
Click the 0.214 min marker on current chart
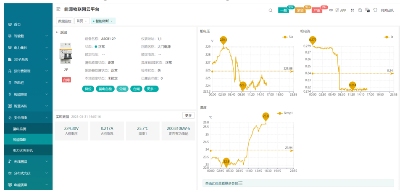tap(352, 85)
